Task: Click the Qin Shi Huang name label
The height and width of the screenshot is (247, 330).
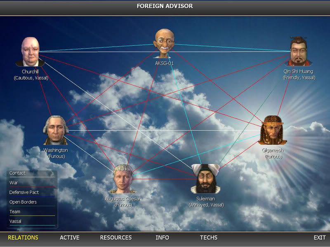Action: point(298,71)
